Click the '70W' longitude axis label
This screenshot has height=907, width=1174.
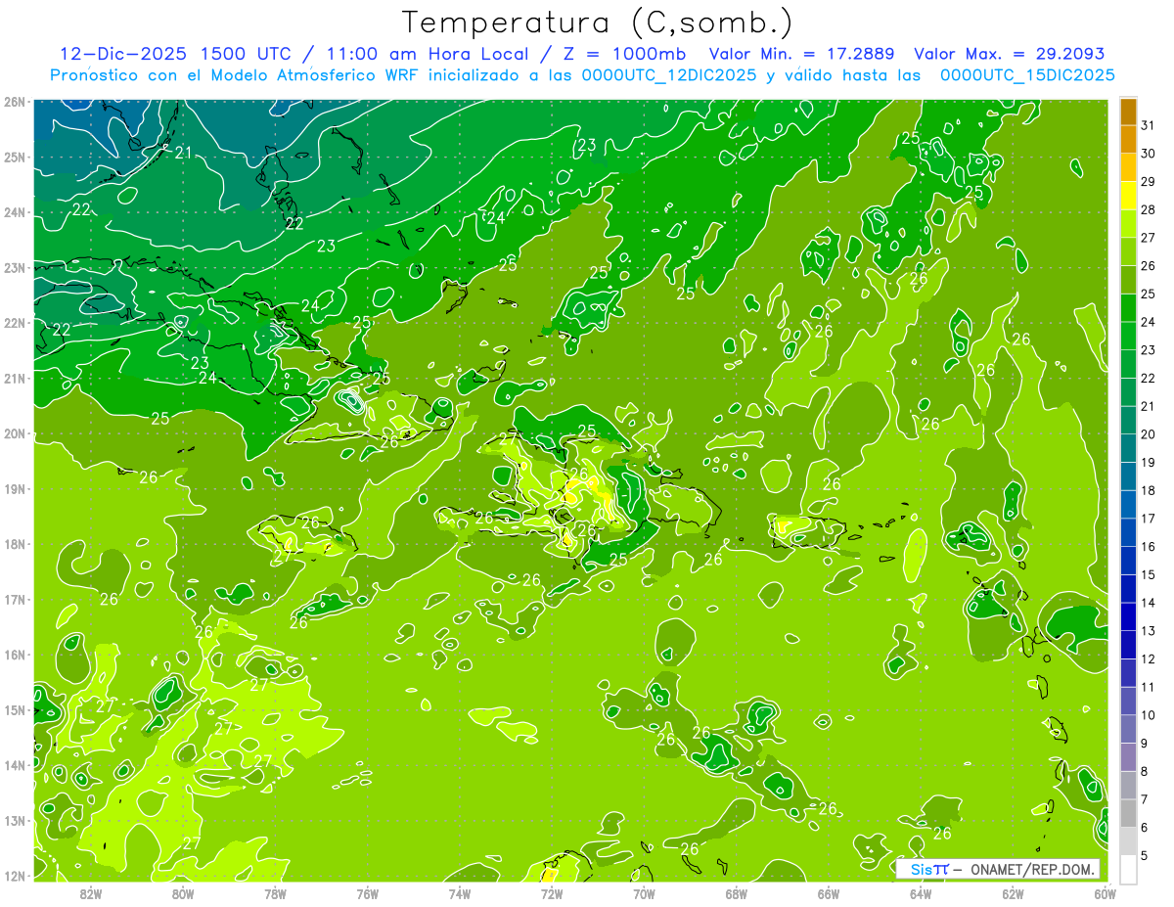(644, 892)
